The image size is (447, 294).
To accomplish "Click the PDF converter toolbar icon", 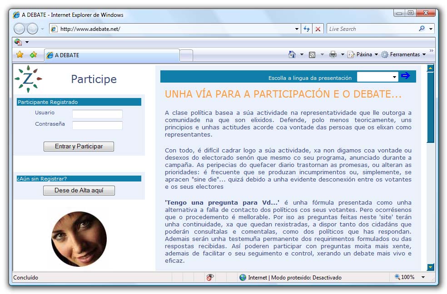I will pyautogui.click(x=18, y=42).
